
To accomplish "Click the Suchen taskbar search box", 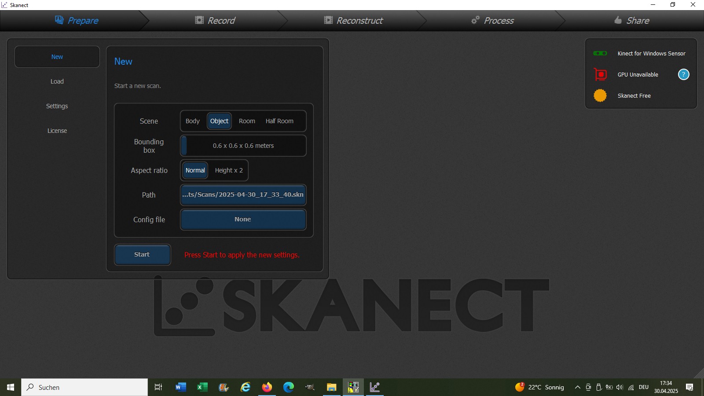I will [84, 387].
